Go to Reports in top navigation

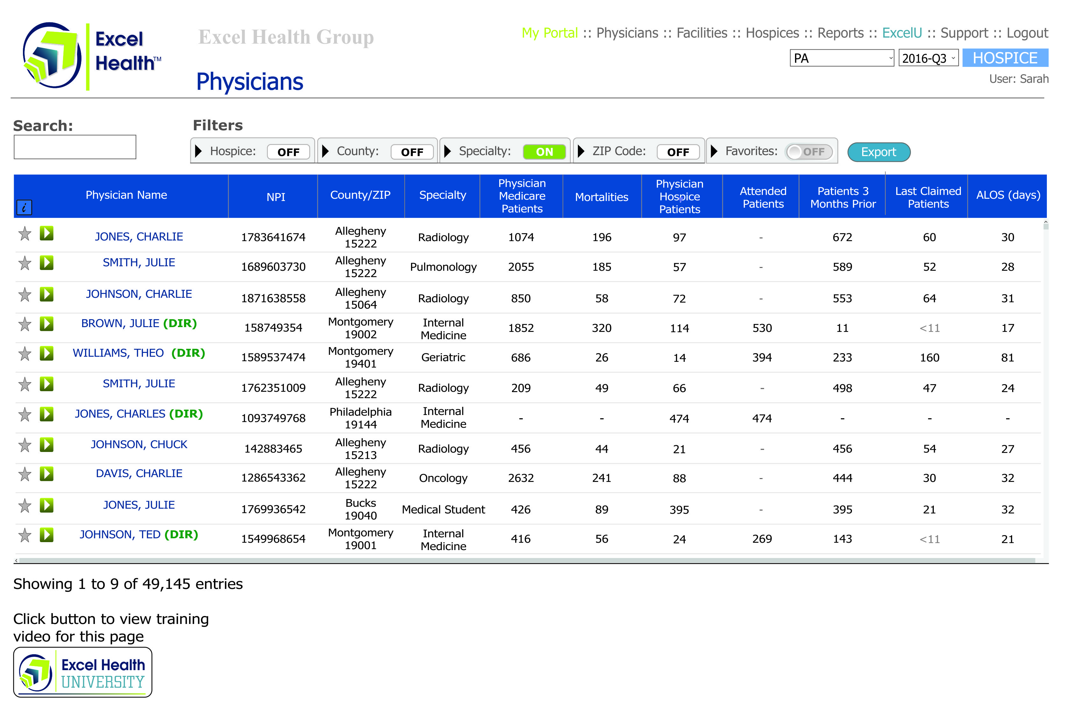[x=840, y=33]
